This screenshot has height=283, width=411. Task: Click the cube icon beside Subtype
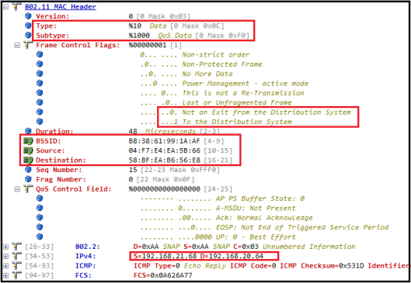point(28,35)
